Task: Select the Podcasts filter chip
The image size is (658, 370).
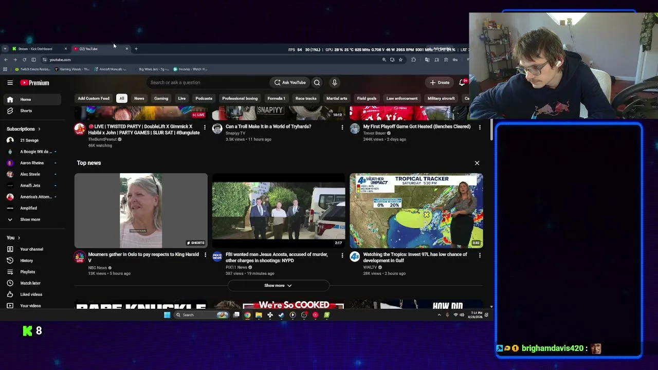Action: pyautogui.click(x=204, y=98)
